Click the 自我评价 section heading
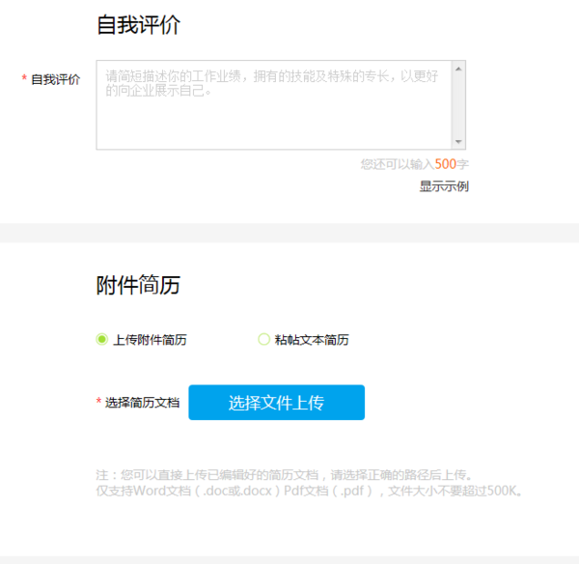The image size is (579, 564). point(138,26)
